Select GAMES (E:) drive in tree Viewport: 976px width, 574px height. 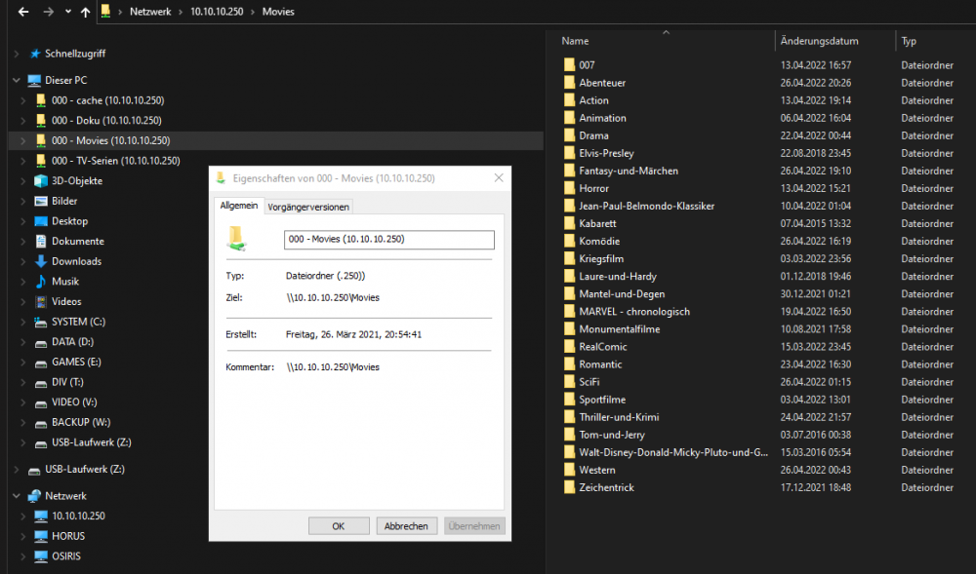[x=76, y=363]
